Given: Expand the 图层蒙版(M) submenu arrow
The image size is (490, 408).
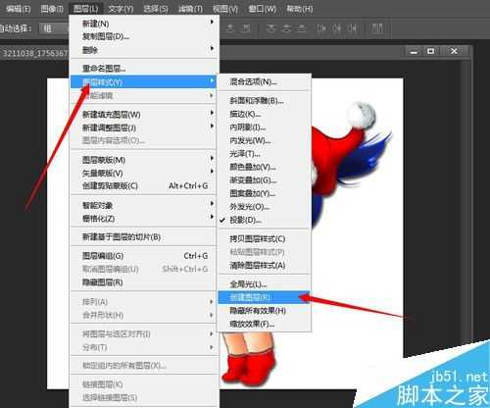Looking at the screenshot, I should click(x=212, y=158).
